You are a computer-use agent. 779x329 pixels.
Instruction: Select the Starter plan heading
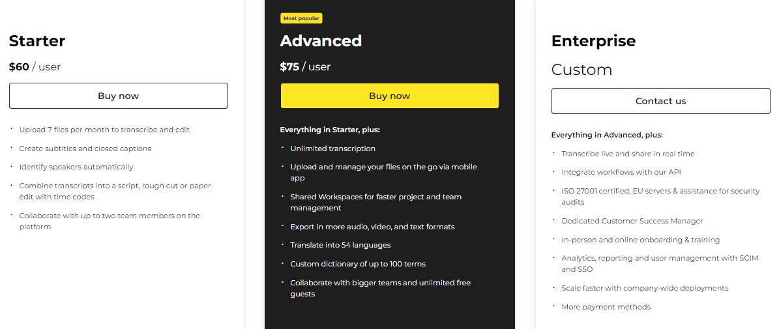37,41
